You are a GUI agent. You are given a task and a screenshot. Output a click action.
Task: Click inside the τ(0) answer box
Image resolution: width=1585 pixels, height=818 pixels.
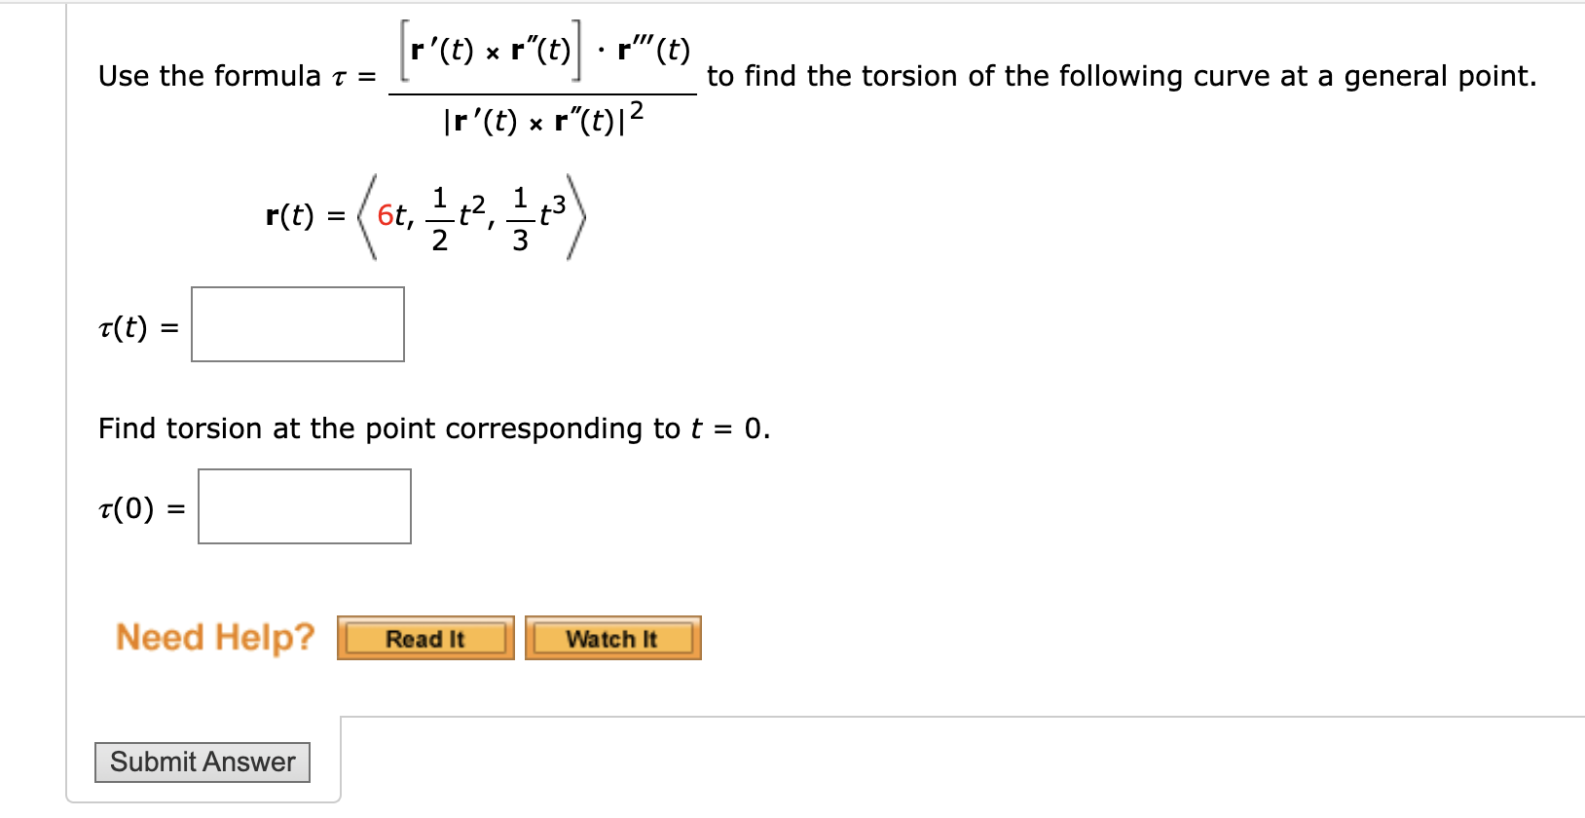coord(304,506)
